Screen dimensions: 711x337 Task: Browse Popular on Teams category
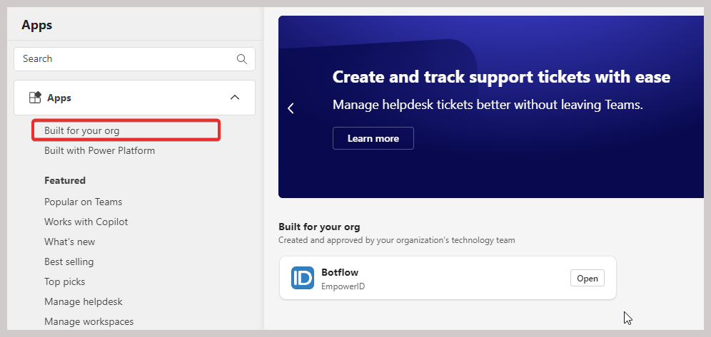tap(83, 202)
